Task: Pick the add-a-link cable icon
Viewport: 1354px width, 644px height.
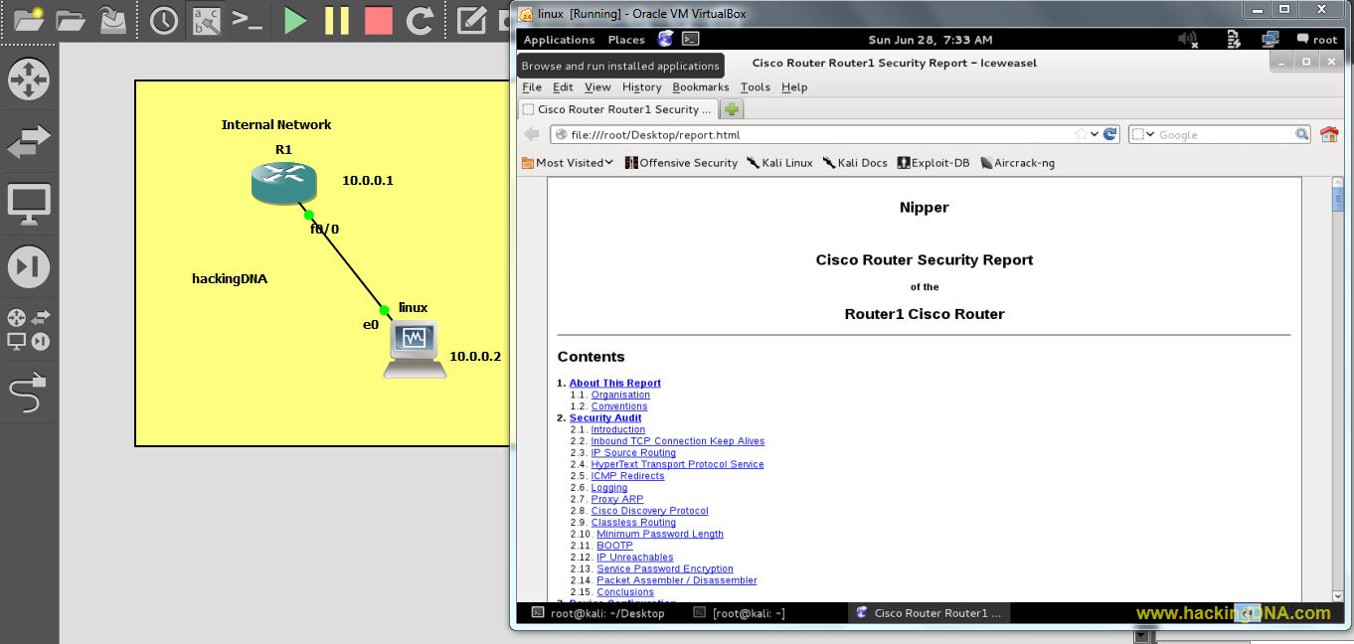Action: 29,392
